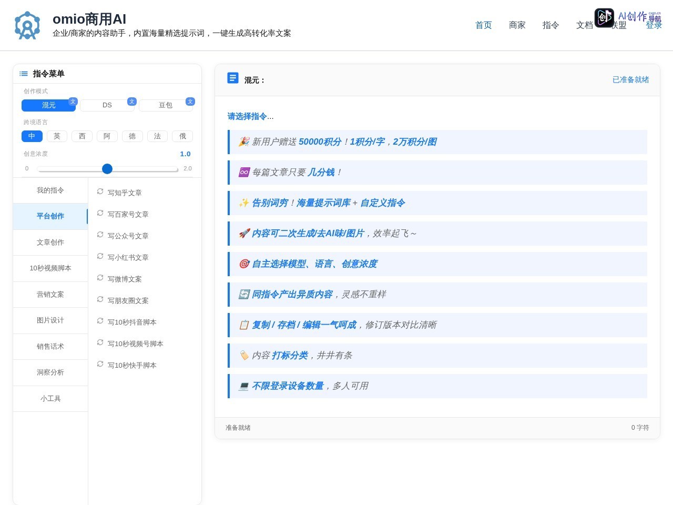Select 英 as the language

pos(57,136)
